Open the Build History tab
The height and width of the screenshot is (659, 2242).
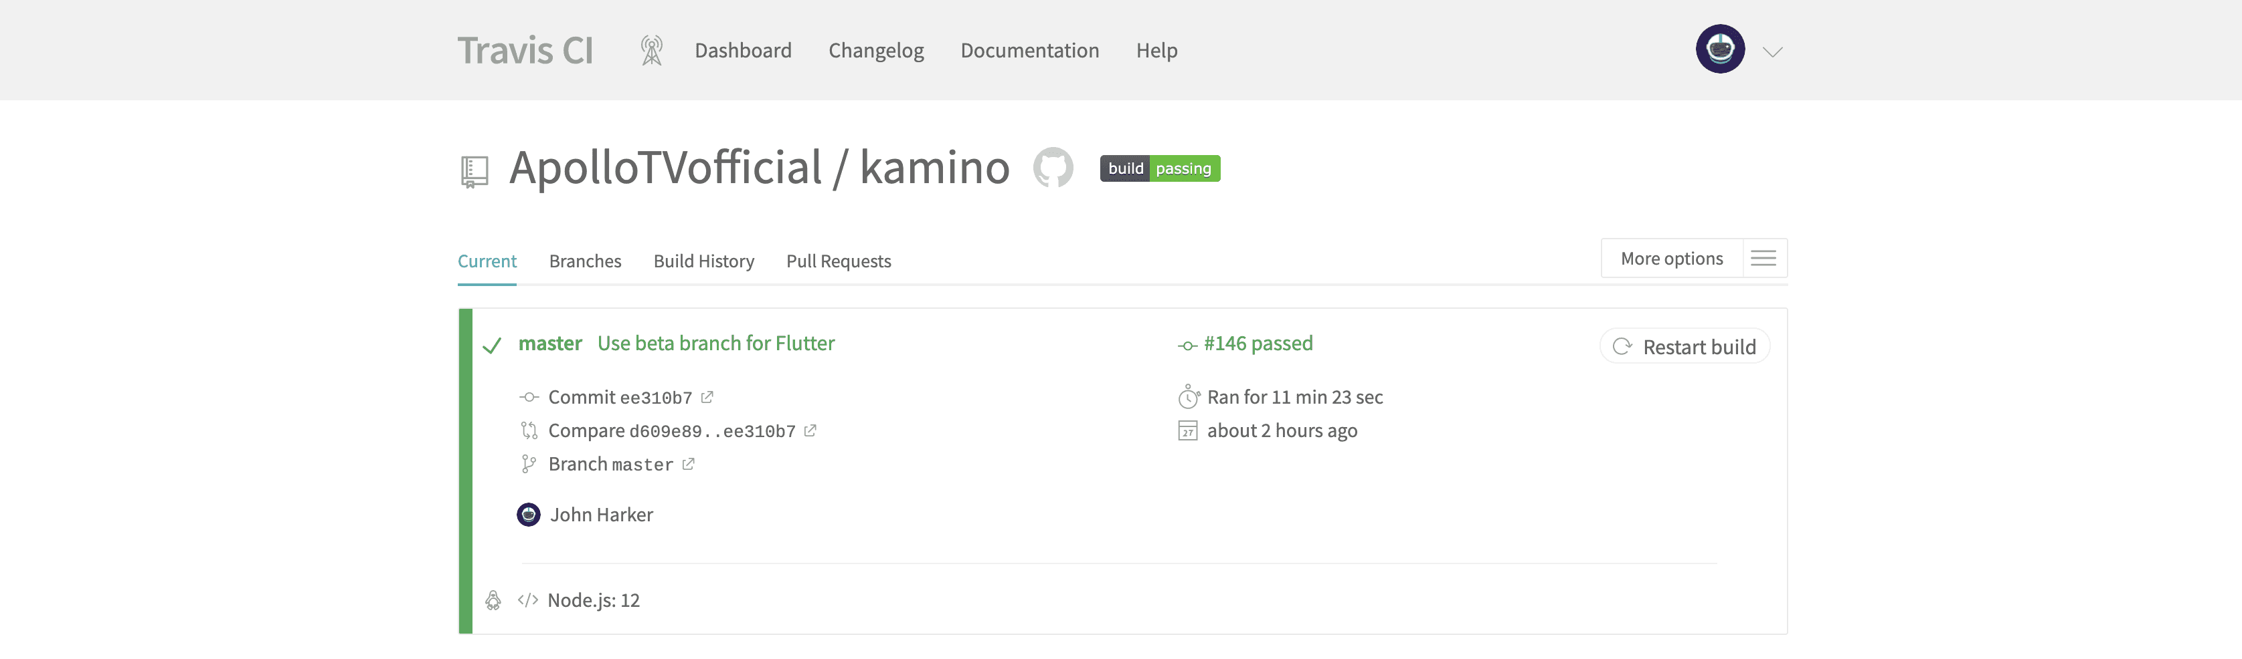click(x=703, y=262)
